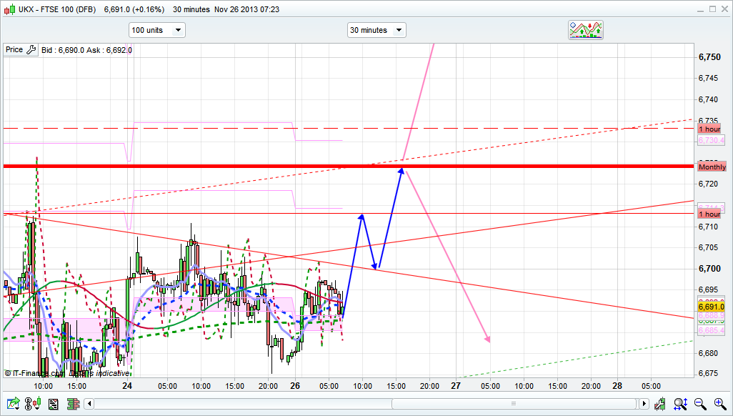Image resolution: width=733 pixels, height=416 pixels.
Task: Open the indicators and trading systems button
Action: [585, 30]
